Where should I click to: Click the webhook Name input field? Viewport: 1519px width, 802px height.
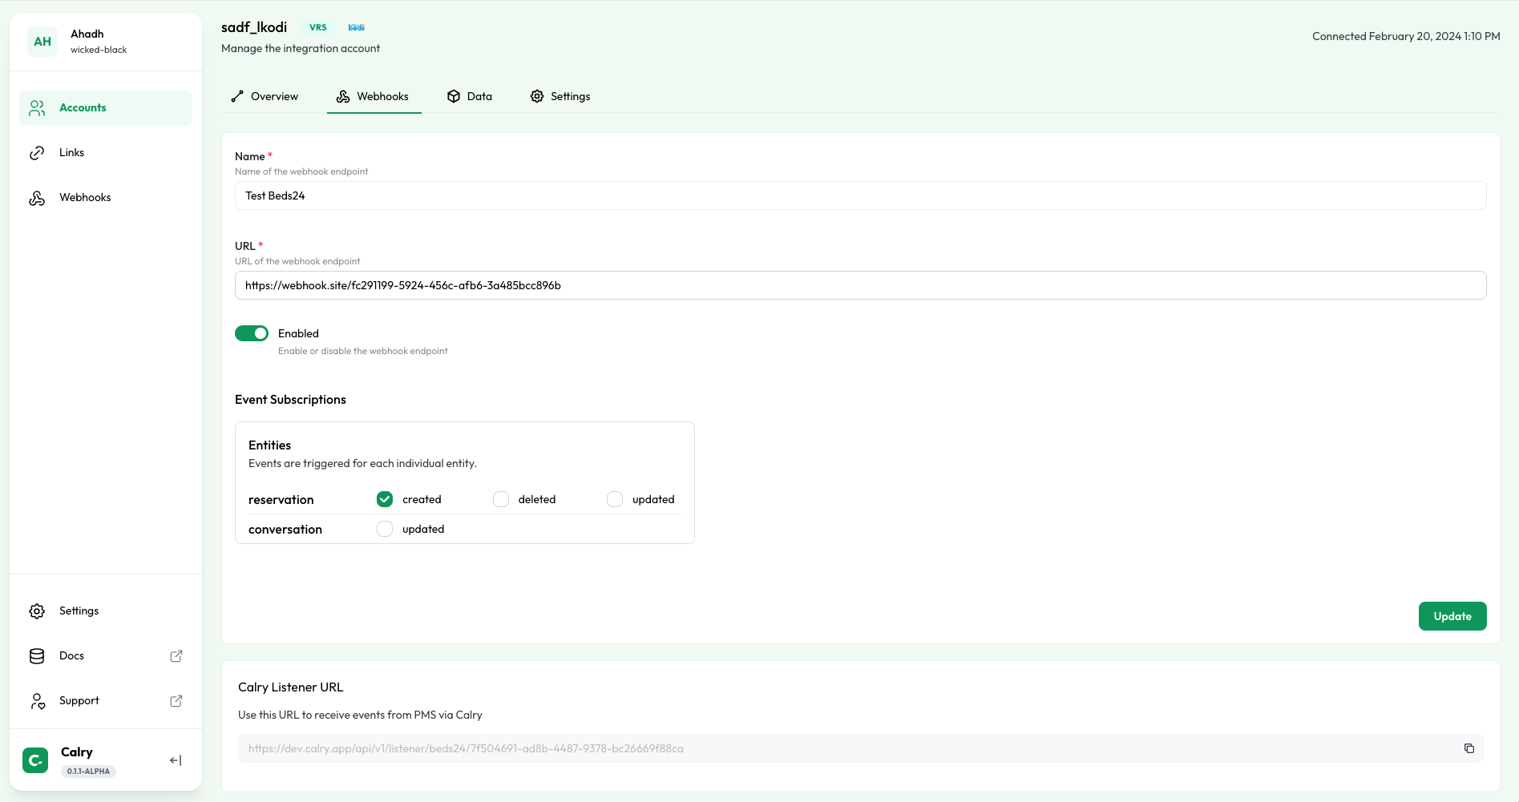[x=860, y=195]
